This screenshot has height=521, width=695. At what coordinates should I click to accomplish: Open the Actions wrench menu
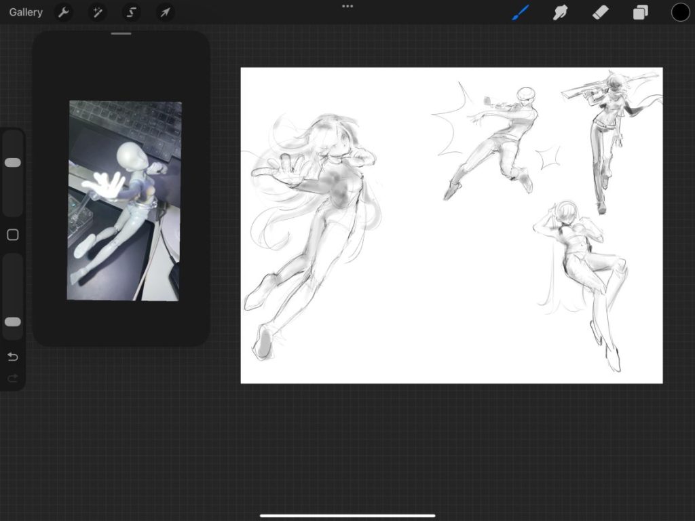point(63,12)
